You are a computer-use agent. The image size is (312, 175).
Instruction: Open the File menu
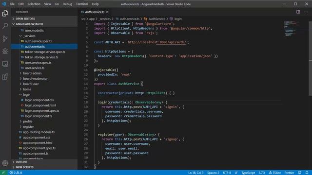pos(12,4)
